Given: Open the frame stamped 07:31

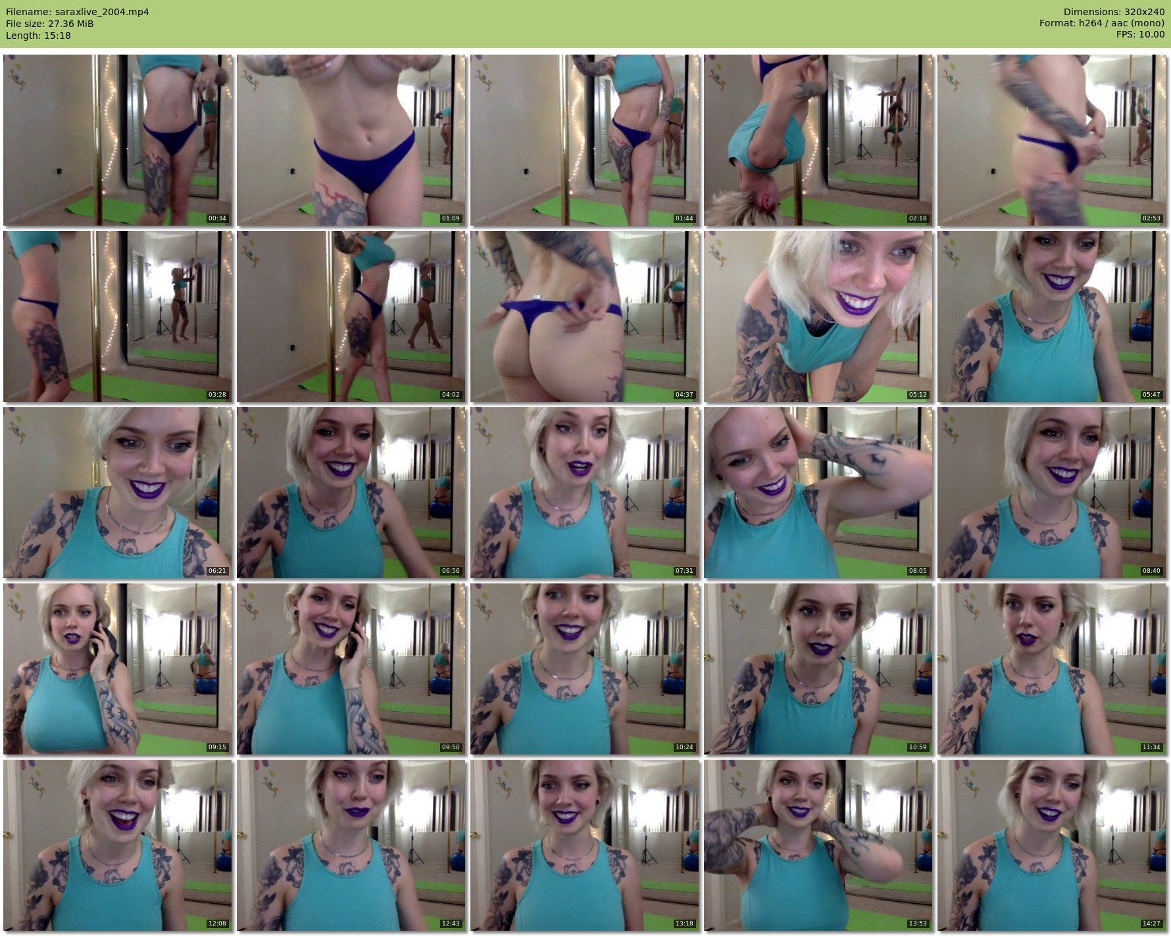Looking at the screenshot, I should click(585, 493).
